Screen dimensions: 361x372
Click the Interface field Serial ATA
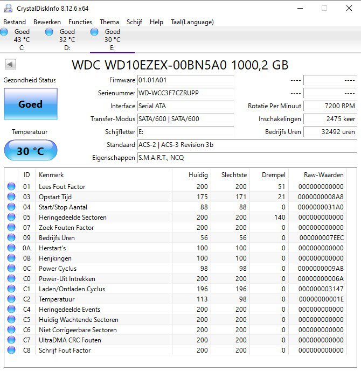[x=185, y=106]
